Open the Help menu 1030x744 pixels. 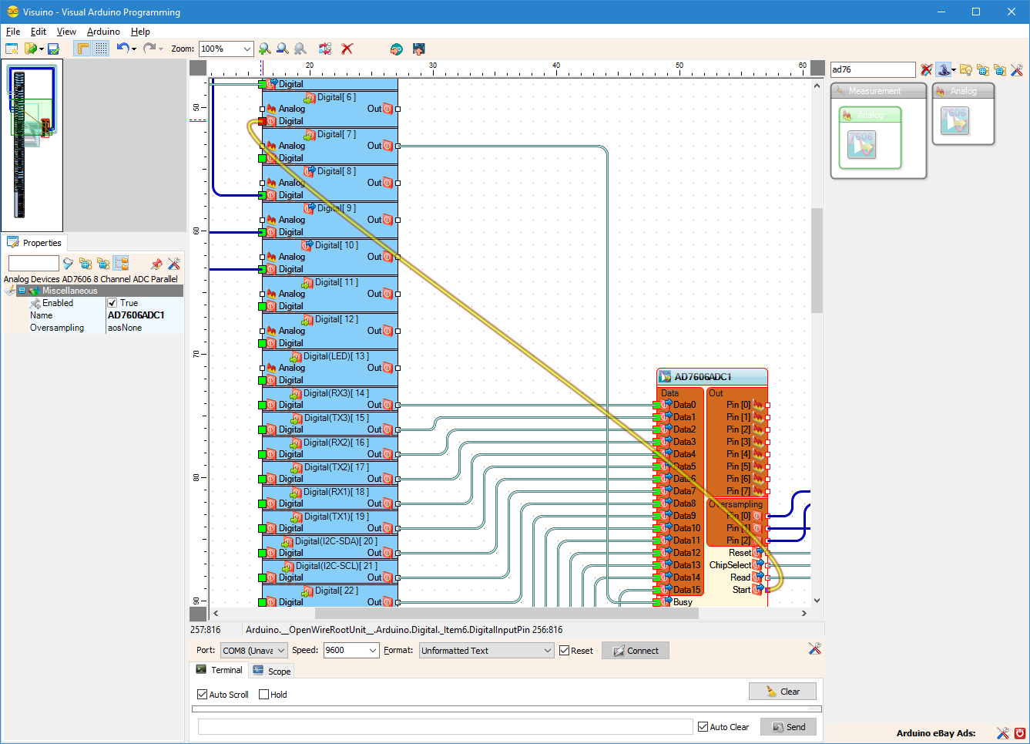click(x=140, y=32)
